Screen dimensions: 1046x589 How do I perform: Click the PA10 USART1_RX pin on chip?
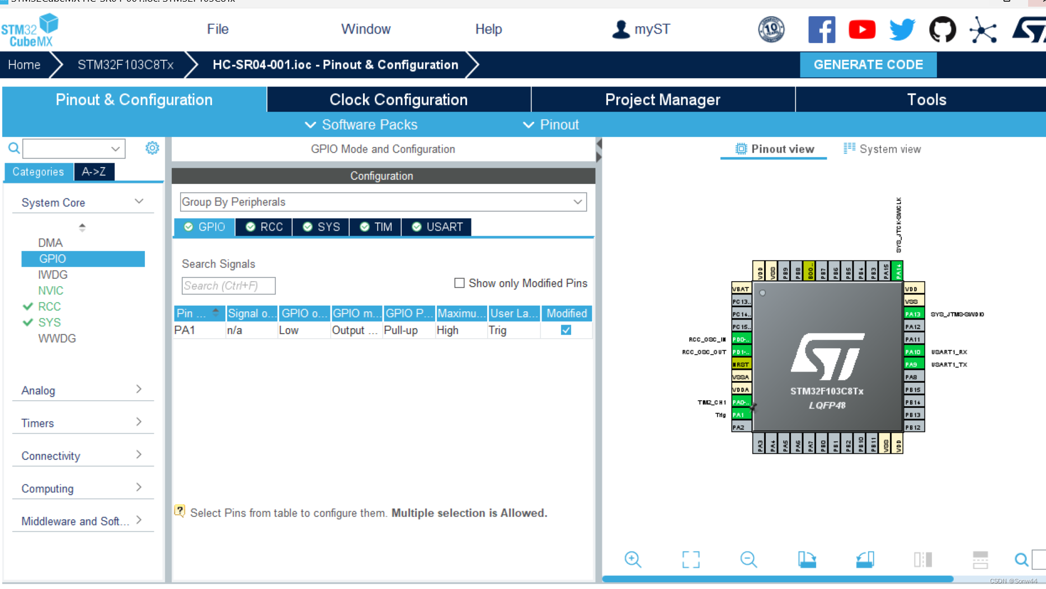[914, 352]
